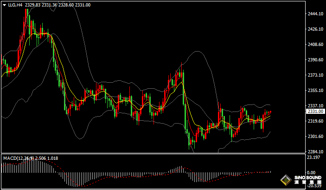
Task: Click the divider between chart and MACD panel
Action: tap(153, 154)
